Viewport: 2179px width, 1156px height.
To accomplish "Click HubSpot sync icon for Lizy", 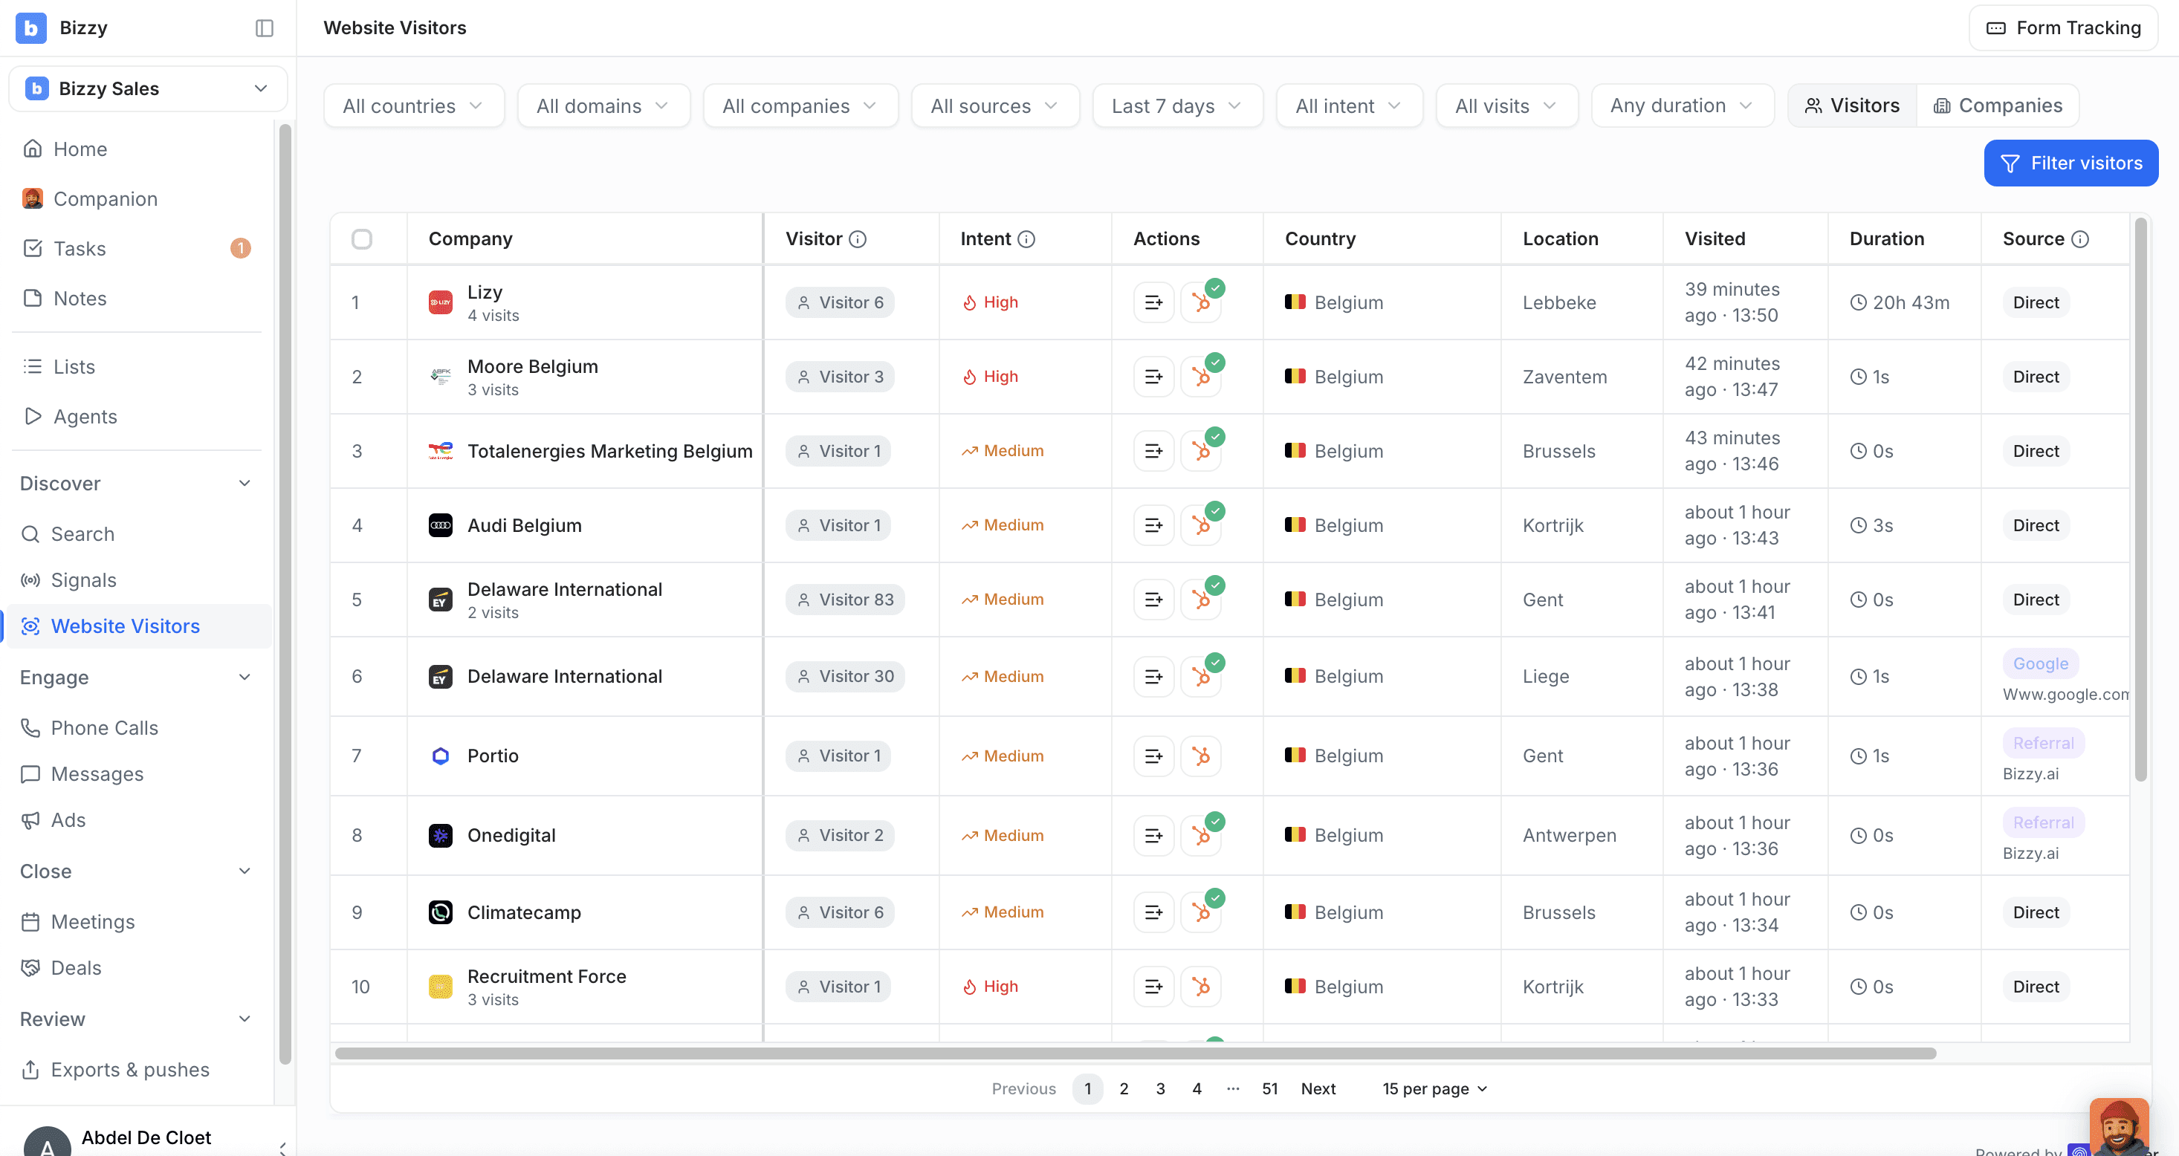I will coord(1201,302).
